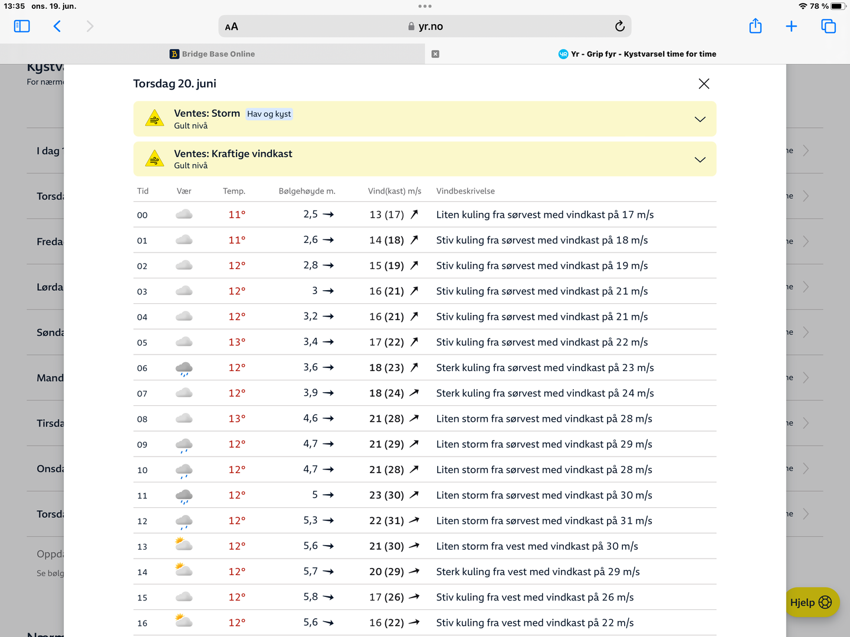Open the Hjelp help button
The image size is (850, 637).
811,602
